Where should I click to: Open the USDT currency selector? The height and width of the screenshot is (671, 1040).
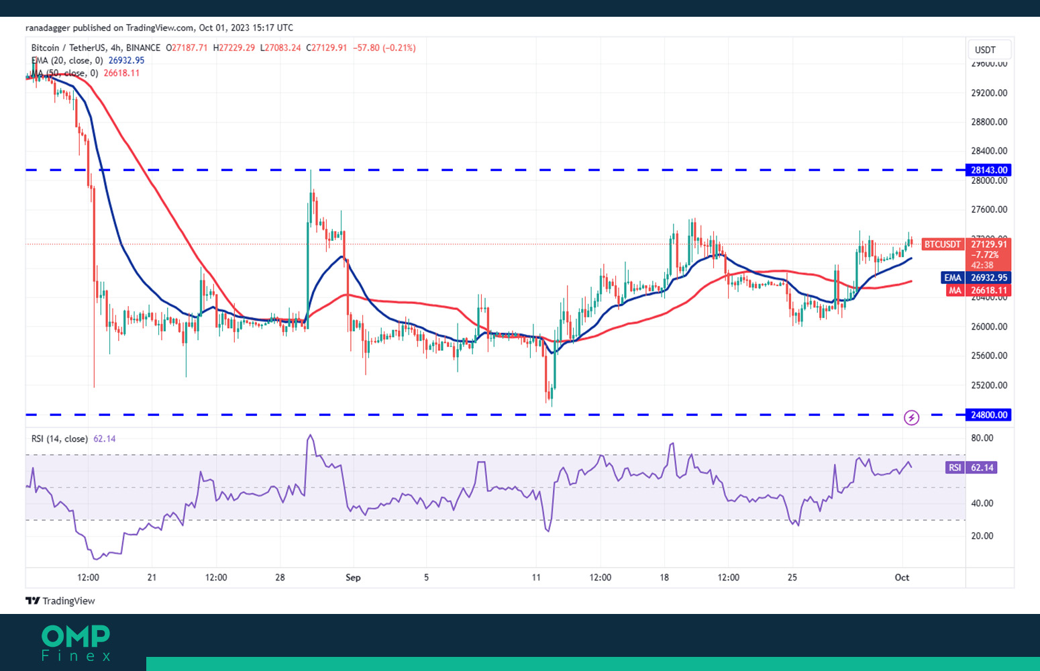990,50
